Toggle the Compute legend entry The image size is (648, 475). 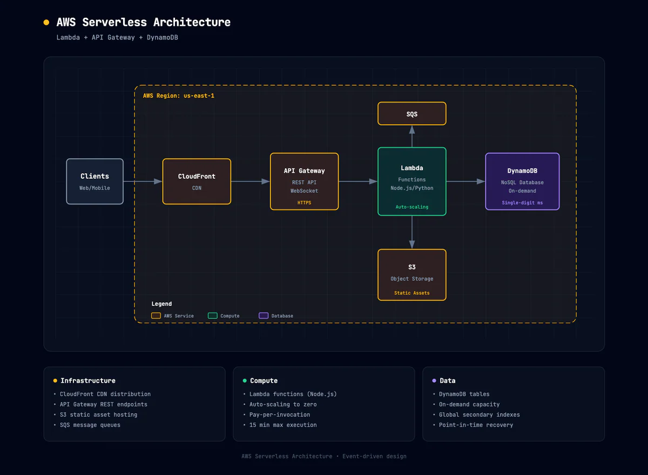click(x=224, y=316)
